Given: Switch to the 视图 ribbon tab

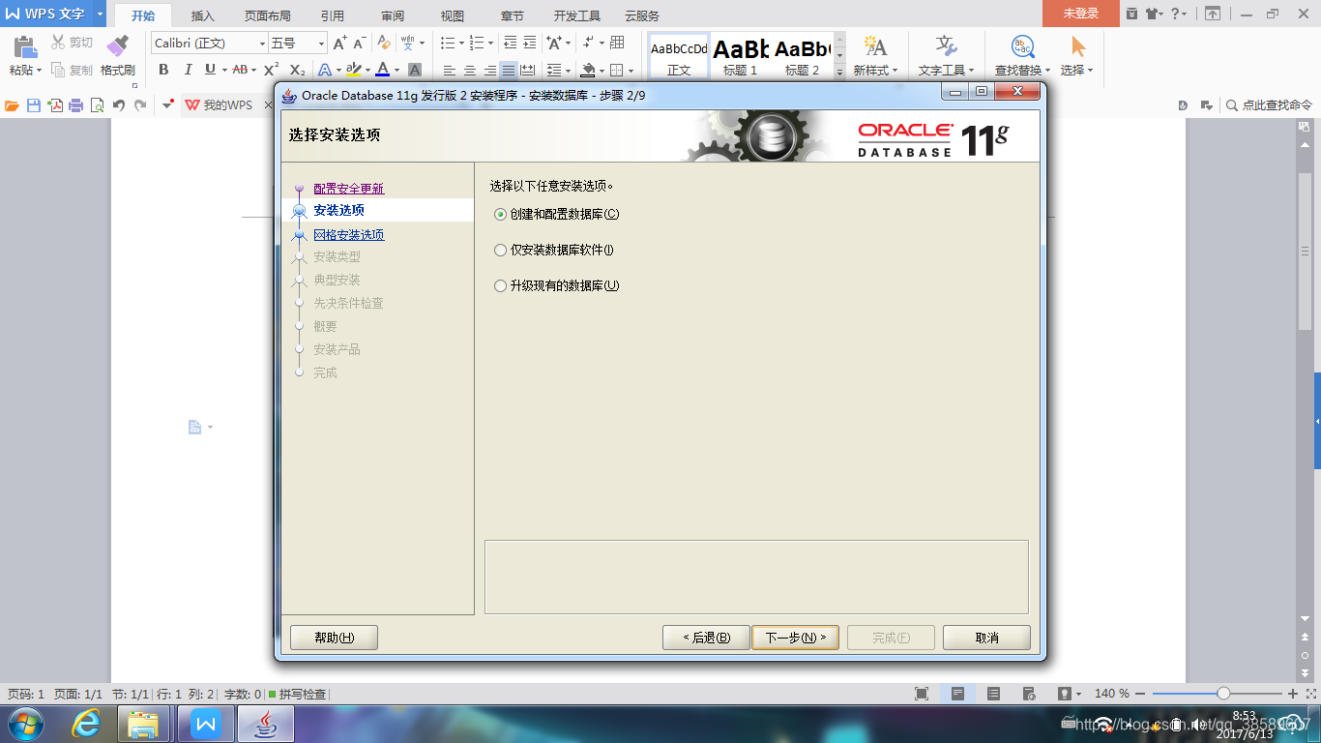Looking at the screenshot, I should pos(452,15).
